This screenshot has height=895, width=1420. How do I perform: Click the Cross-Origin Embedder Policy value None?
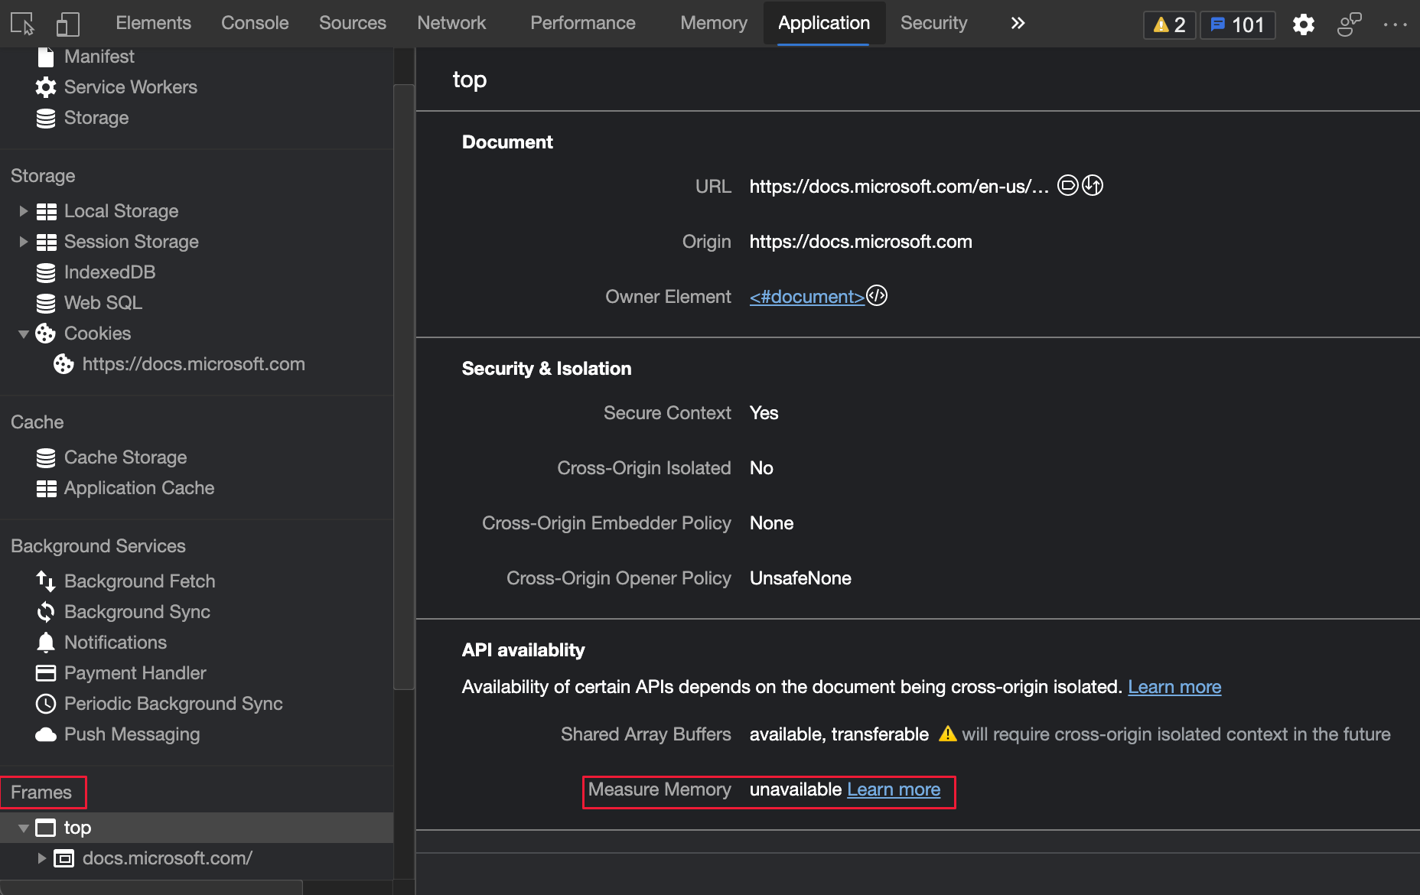point(771,523)
